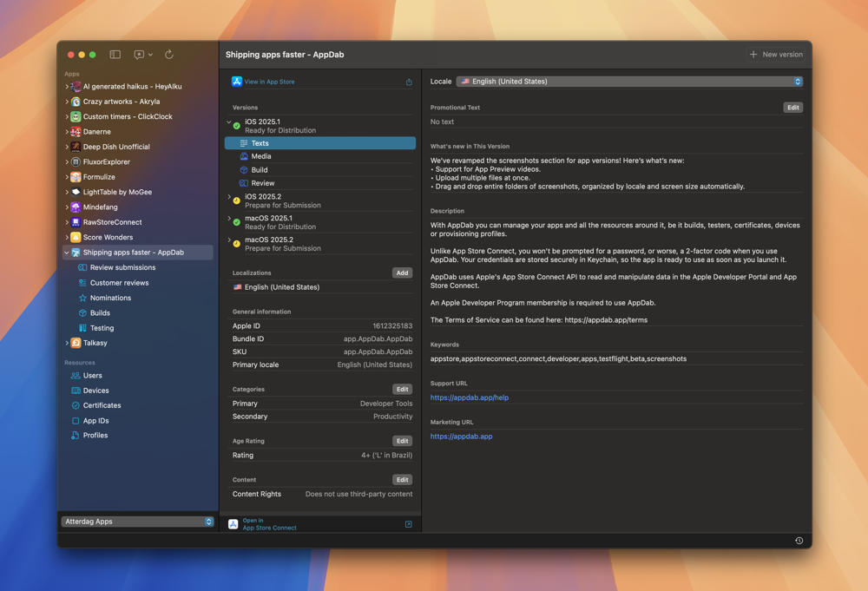
Task: Collapse the Shipping apps faster - AppDab item
Action: pyautogui.click(x=67, y=253)
